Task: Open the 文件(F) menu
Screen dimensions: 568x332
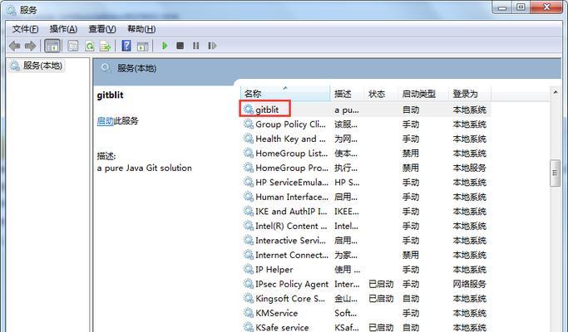Action: pyautogui.click(x=25, y=29)
